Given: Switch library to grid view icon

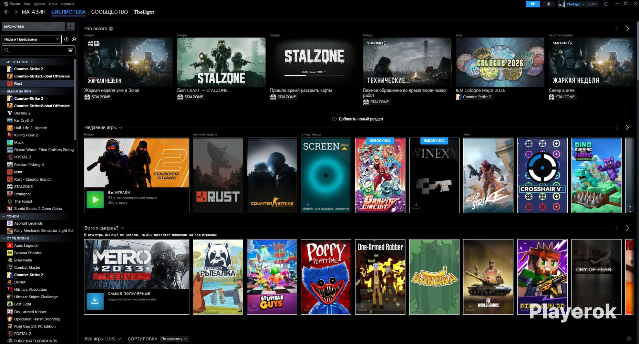Looking at the screenshot, I should pyautogui.click(x=71, y=26).
